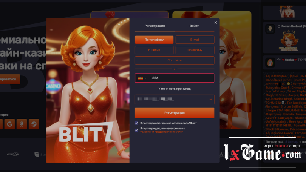Toggle the 18 years confirmation checkbox
This screenshot has height=172, width=306.
tap(136, 123)
